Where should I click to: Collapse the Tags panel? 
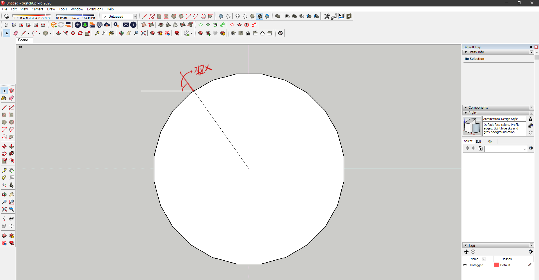pos(466,245)
